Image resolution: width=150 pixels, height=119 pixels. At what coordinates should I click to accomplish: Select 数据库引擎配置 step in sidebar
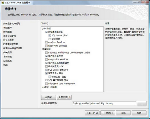click(10, 44)
